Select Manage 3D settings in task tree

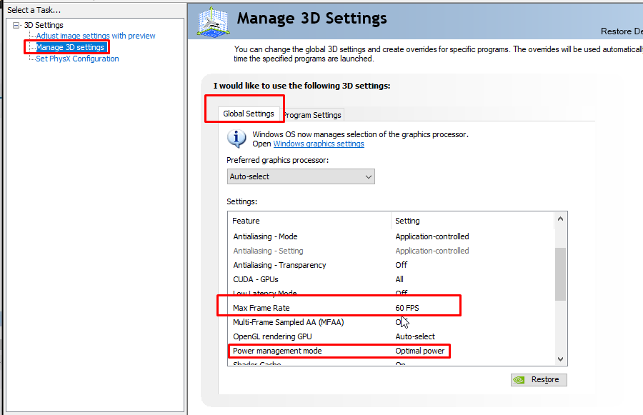point(70,47)
